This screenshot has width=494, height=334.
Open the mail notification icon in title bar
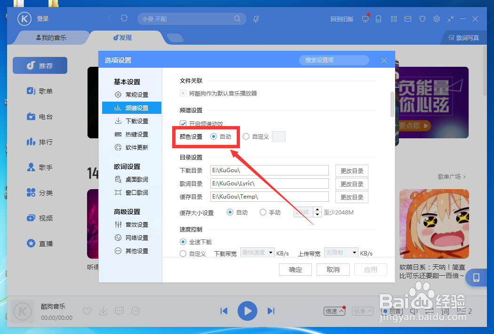tap(407, 19)
